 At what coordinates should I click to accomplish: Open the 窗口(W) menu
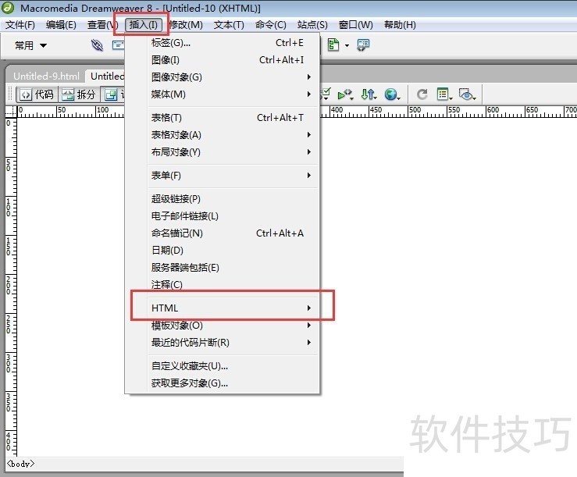[x=355, y=25]
